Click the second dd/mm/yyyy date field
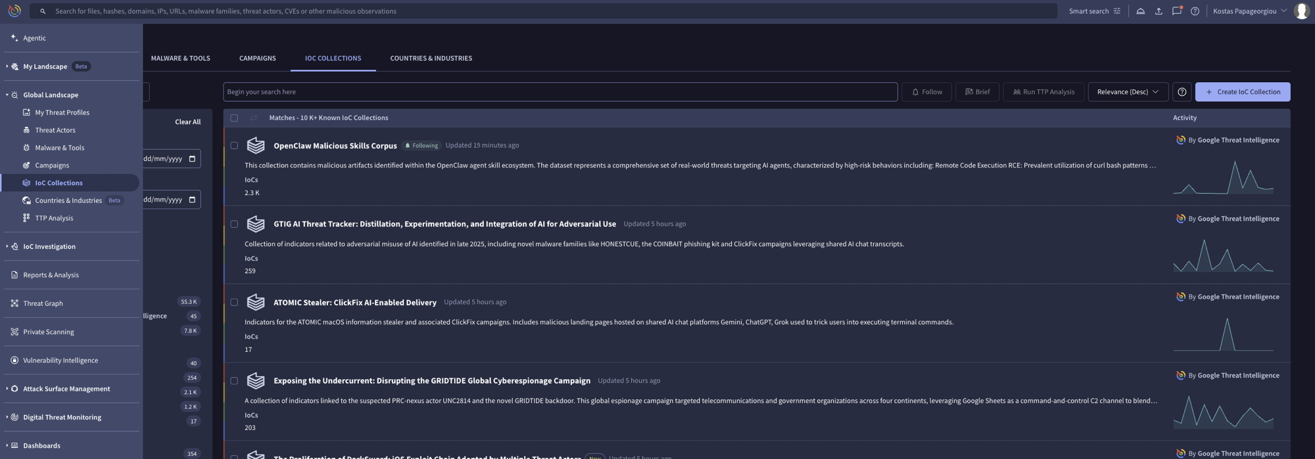Image resolution: width=1315 pixels, height=459 pixels. 171,200
